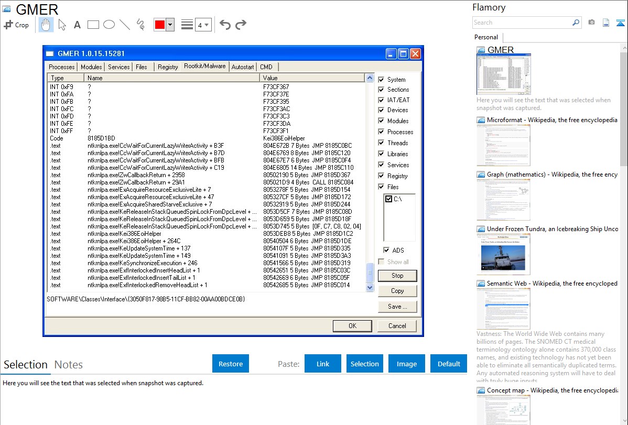Click OK in the GMER dialog
The height and width of the screenshot is (425, 628).
click(x=352, y=325)
